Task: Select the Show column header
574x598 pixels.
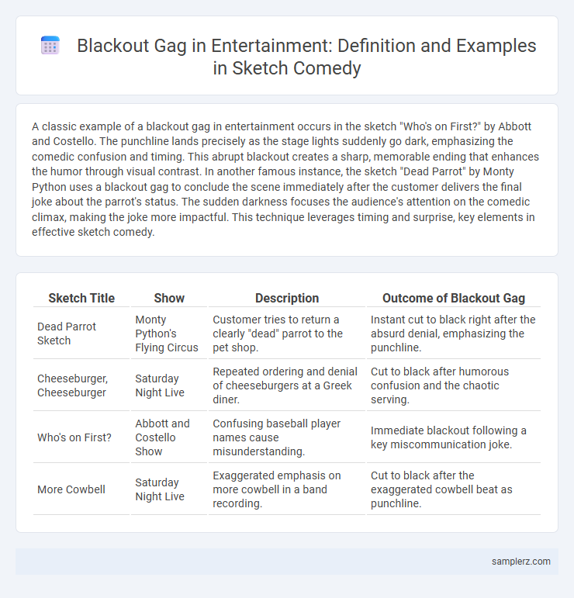Action: click(x=169, y=298)
